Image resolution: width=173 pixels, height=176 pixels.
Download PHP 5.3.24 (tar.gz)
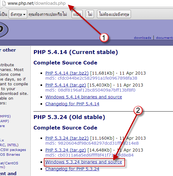[x=66, y=150]
